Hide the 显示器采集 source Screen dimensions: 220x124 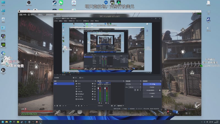pyautogui.click(x=93, y=99)
